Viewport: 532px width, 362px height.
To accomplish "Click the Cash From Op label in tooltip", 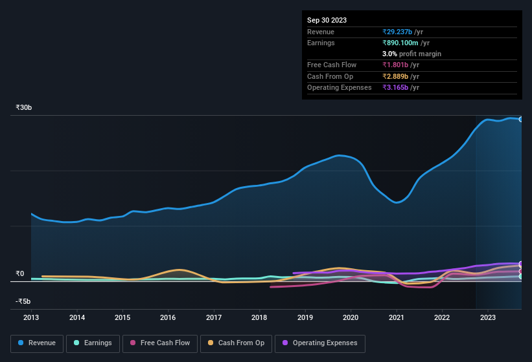I will [x=330, y=76].
